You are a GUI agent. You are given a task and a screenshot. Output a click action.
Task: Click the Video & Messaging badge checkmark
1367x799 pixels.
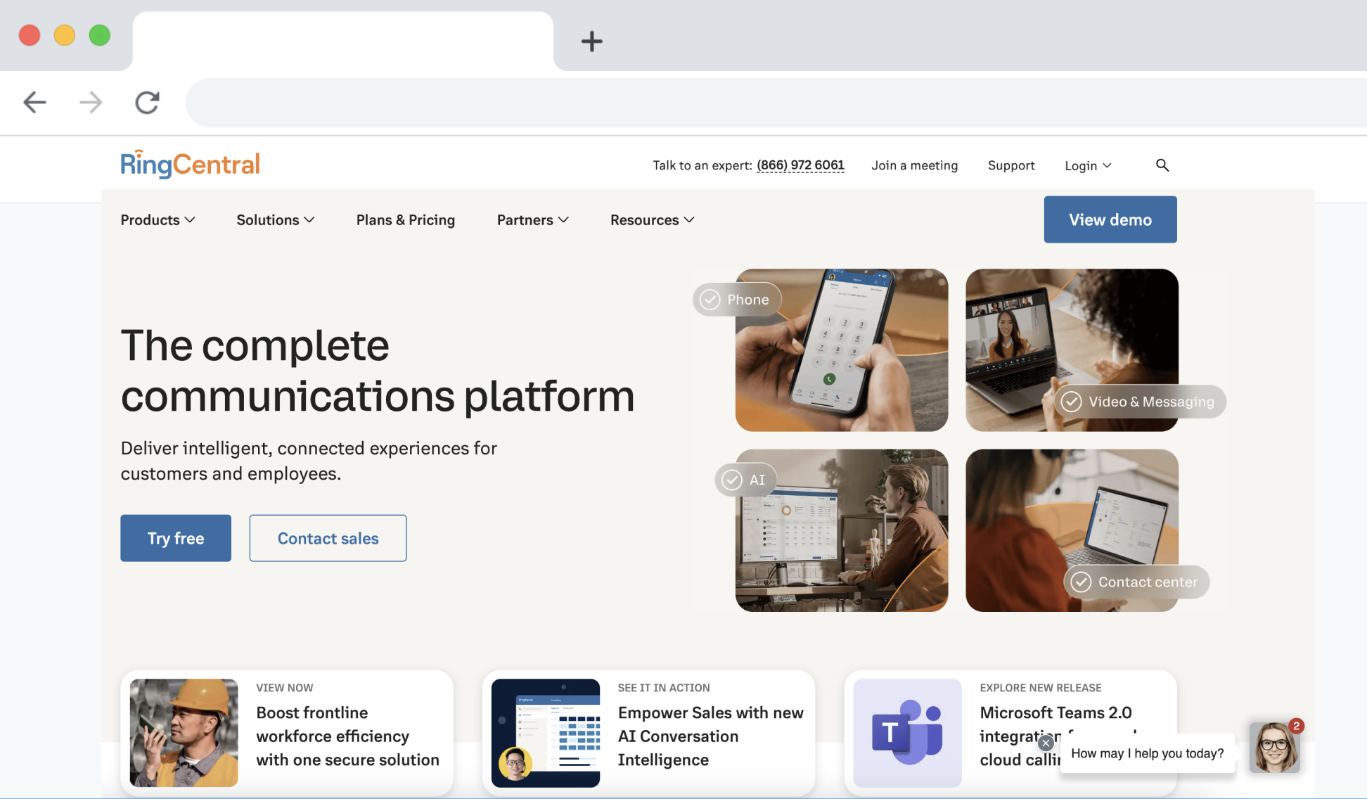coord(1071,402)
